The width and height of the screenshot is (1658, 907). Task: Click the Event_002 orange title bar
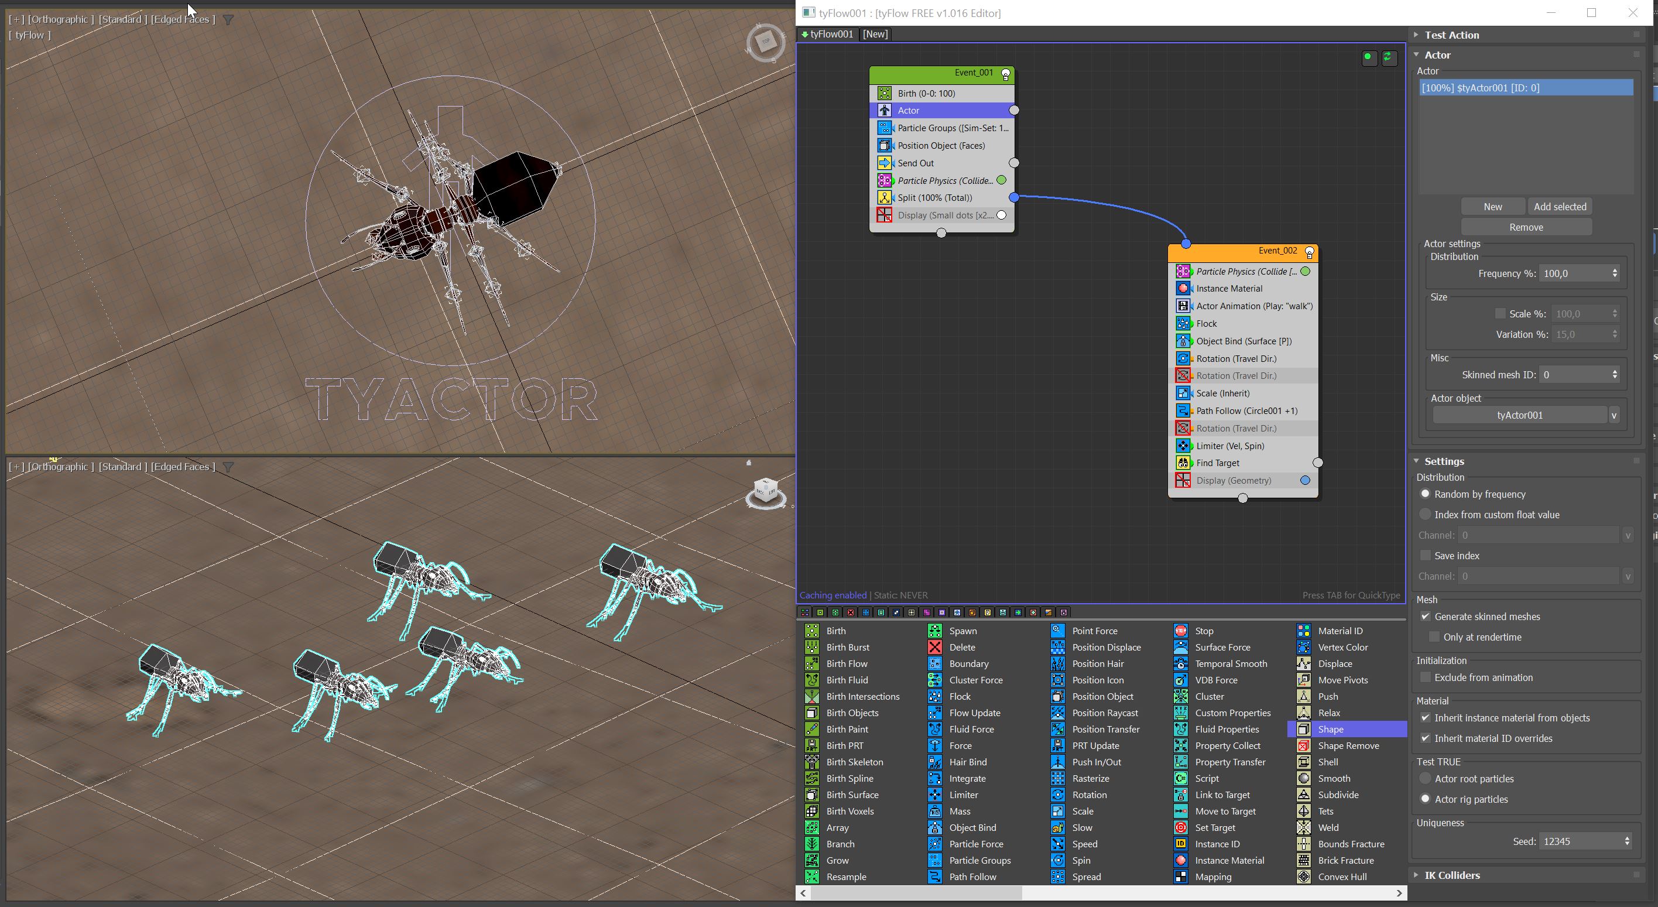click(1243, 252)
